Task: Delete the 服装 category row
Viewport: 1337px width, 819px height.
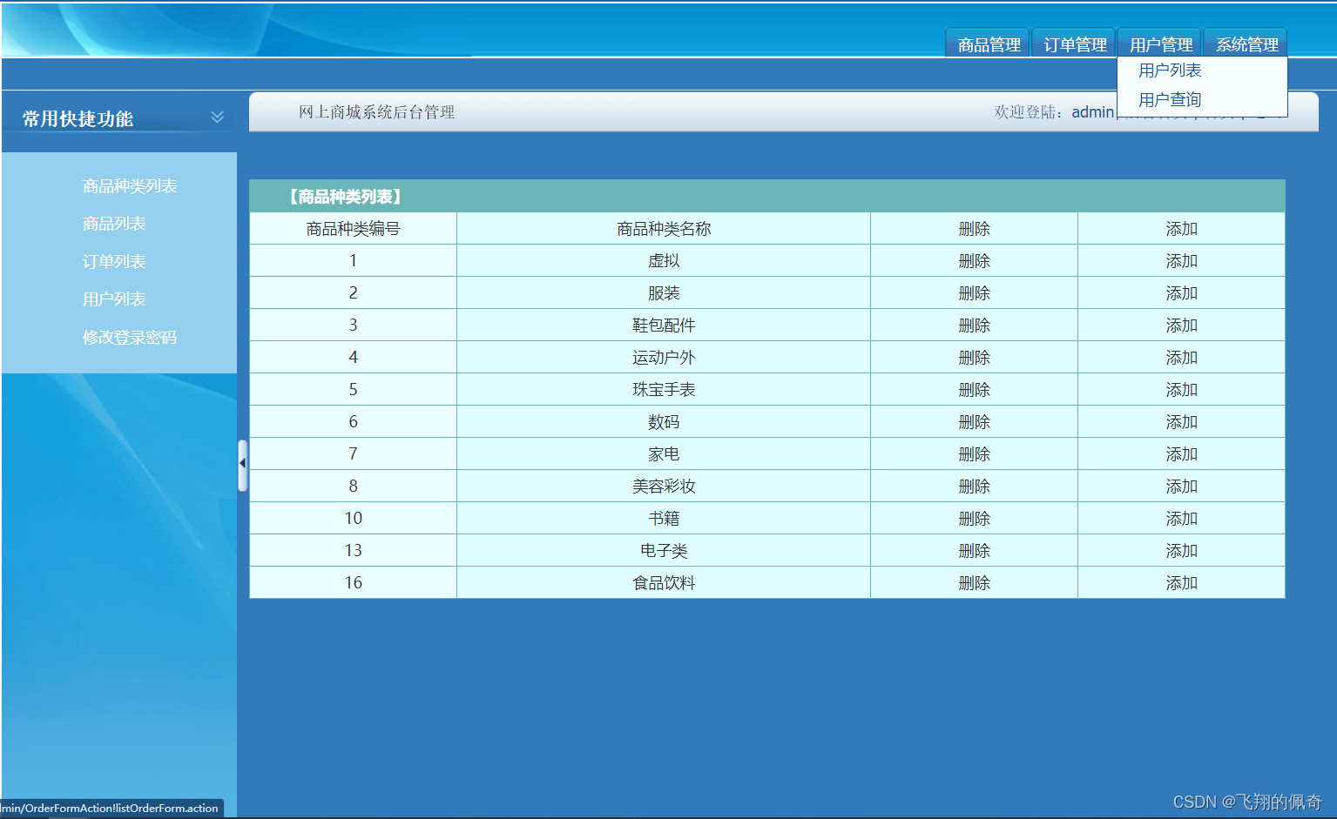Action: click(x=974, y=292)
